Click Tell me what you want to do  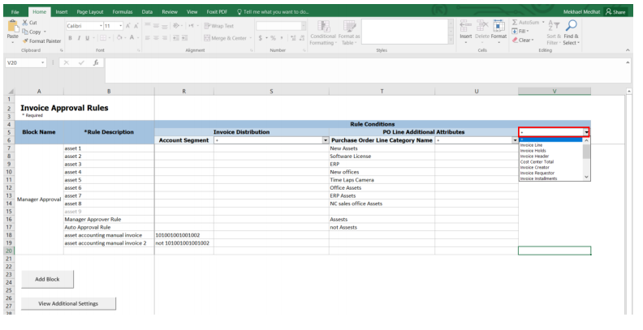272,12
